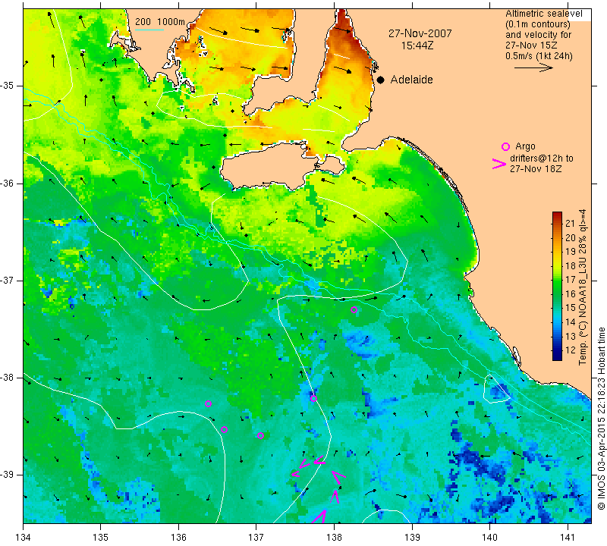Click the cyan line beneath the 200 label
Screen dimensions: 607x546
149,30
